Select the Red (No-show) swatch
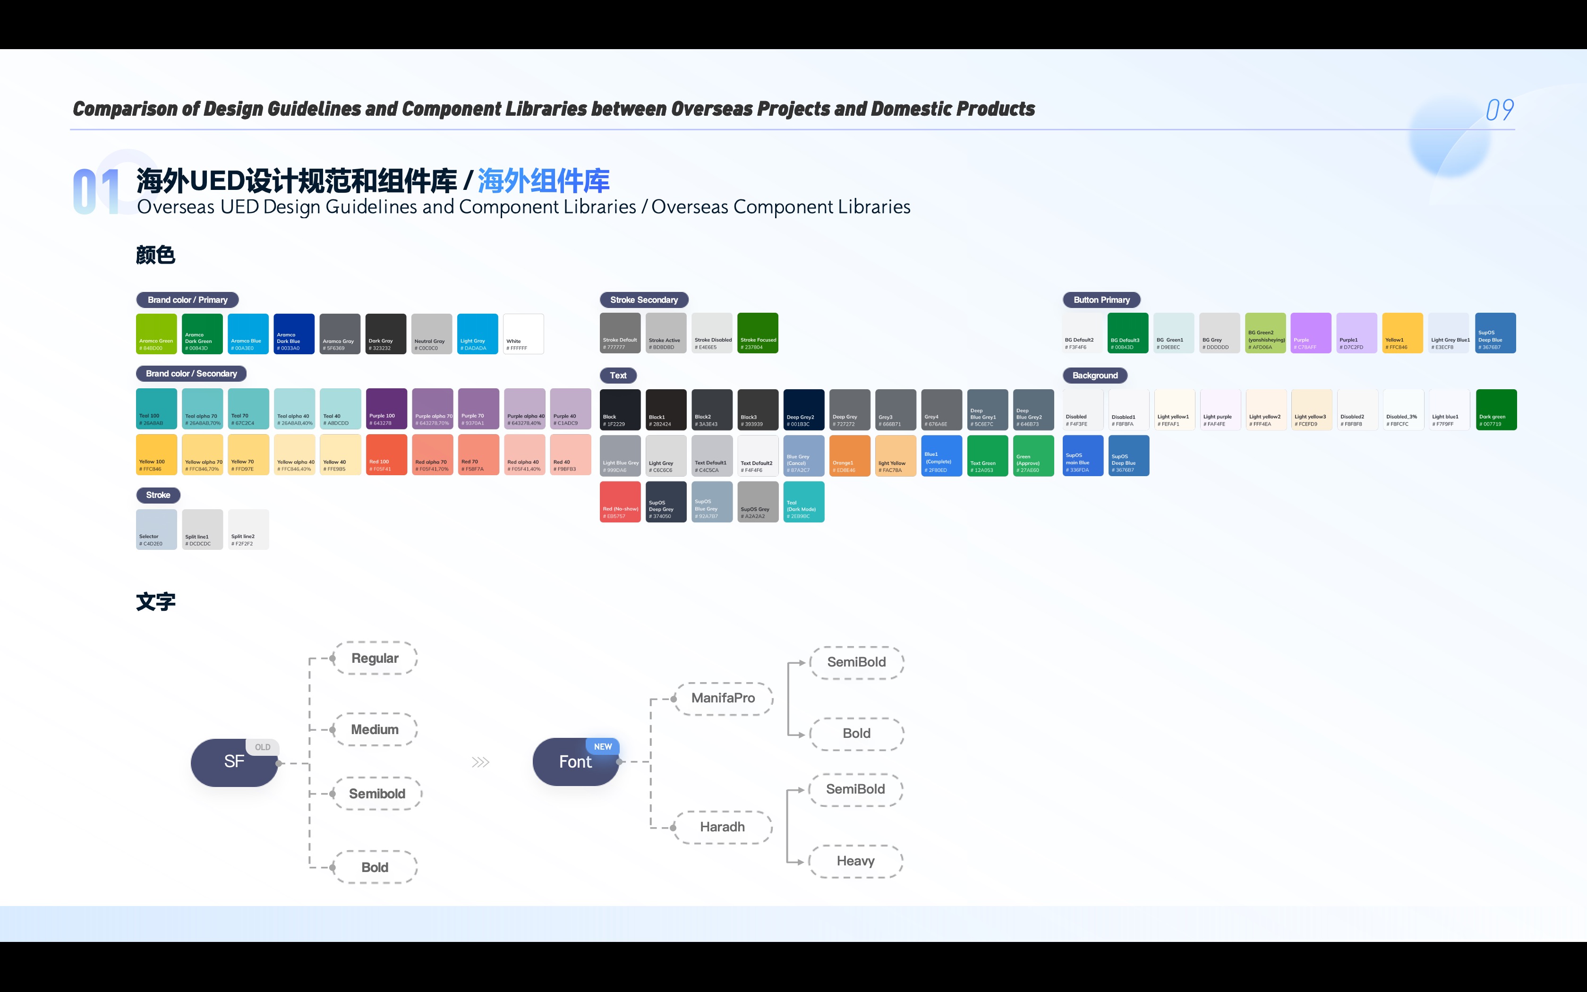The height and width of the screenshot is (992, 1587). [x=620, y=502]
